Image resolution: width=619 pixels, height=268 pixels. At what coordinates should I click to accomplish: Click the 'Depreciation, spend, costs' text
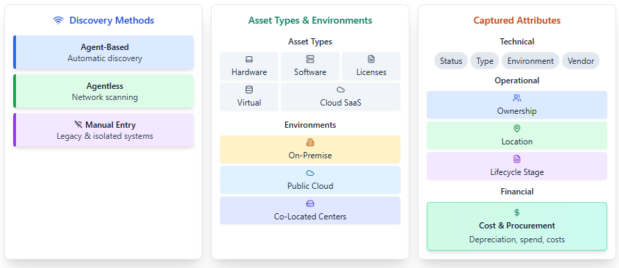click(x=517, y=240)
